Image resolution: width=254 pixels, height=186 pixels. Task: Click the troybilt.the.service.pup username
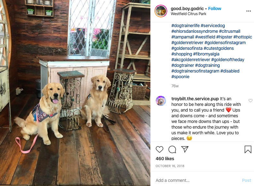[195, 99]
